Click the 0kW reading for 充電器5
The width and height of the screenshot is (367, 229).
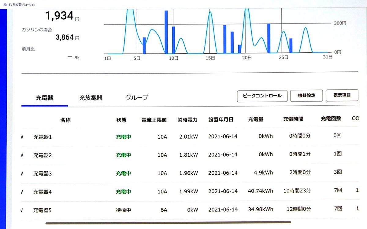(193, 210)
